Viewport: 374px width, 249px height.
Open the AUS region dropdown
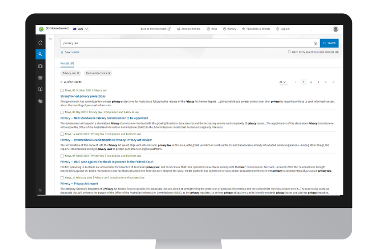(81, 29)
